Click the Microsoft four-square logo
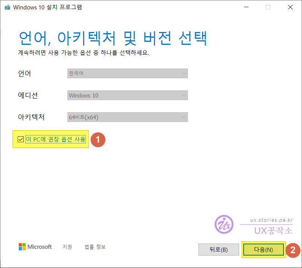Viewport: 302px width, 268px height. (x=23, y=247)
